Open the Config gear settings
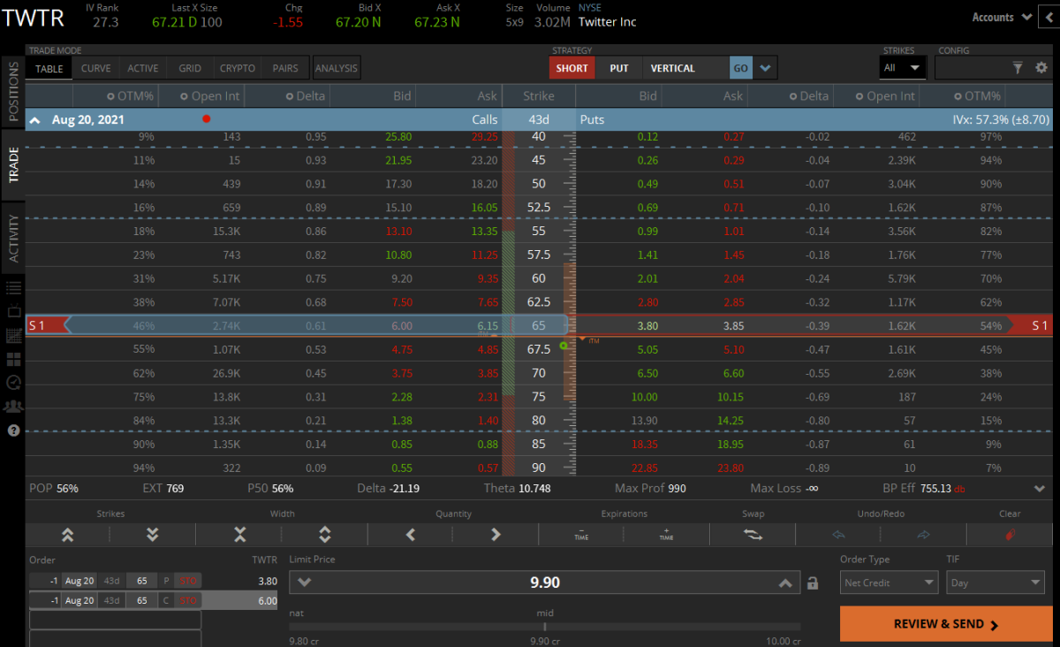Viewport: 1060px width, 647px height. [1041, 67]
